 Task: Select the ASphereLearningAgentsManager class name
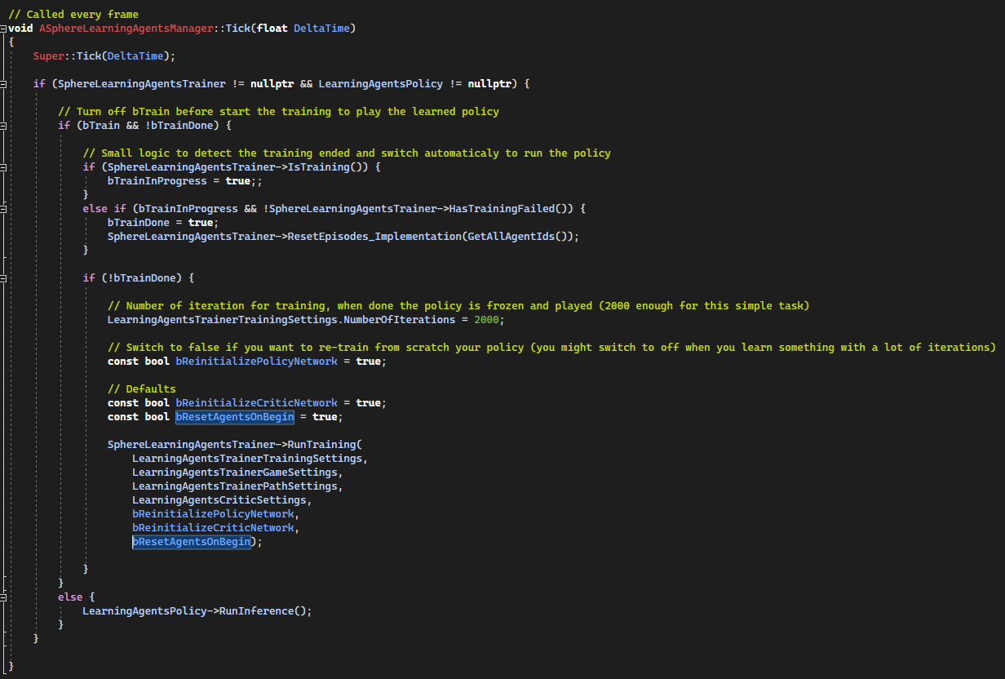click(126, 29)
